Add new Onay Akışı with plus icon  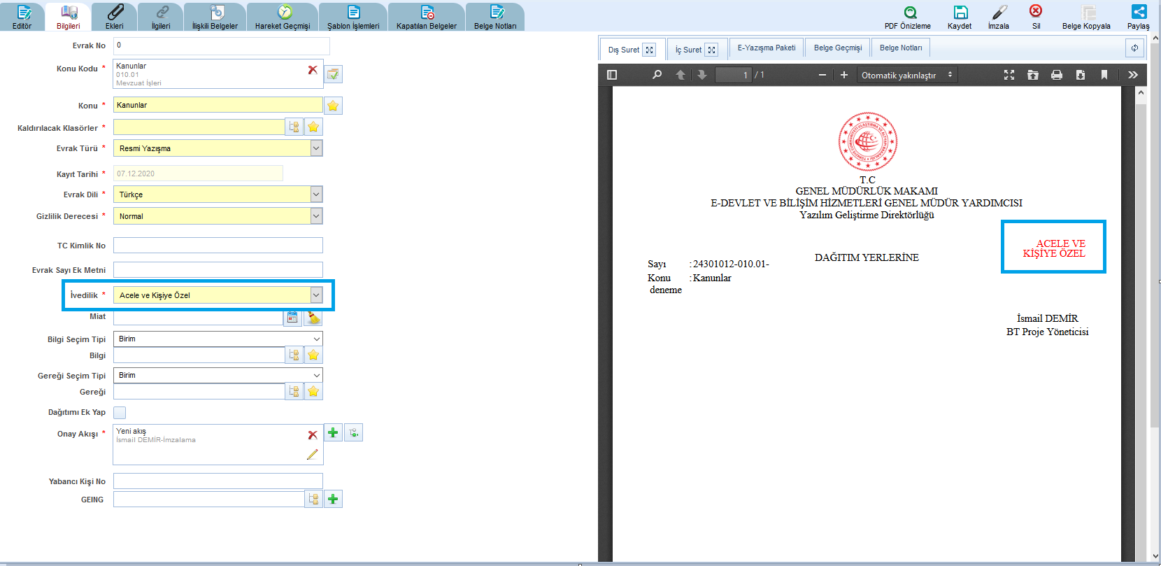click(x=333, y=432)
